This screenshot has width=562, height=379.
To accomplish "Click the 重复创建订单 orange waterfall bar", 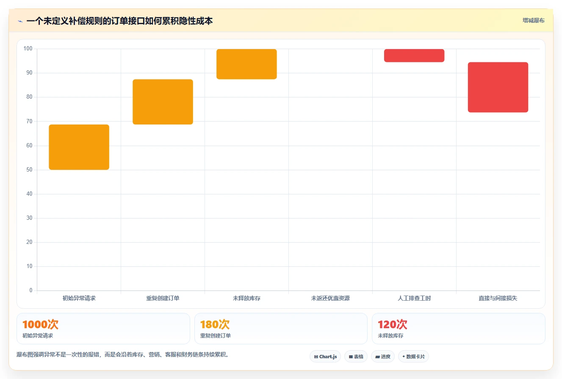I will pos(163,102).
